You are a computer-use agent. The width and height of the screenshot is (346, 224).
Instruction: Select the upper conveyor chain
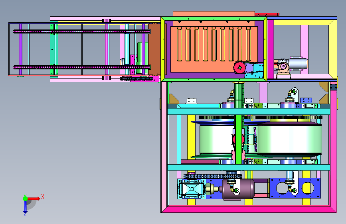pyautogui.click(x=82, y=31)
